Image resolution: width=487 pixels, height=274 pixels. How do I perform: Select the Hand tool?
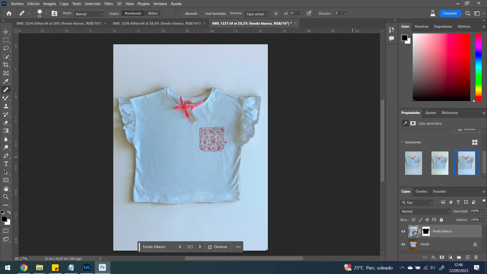click(6, 189)
